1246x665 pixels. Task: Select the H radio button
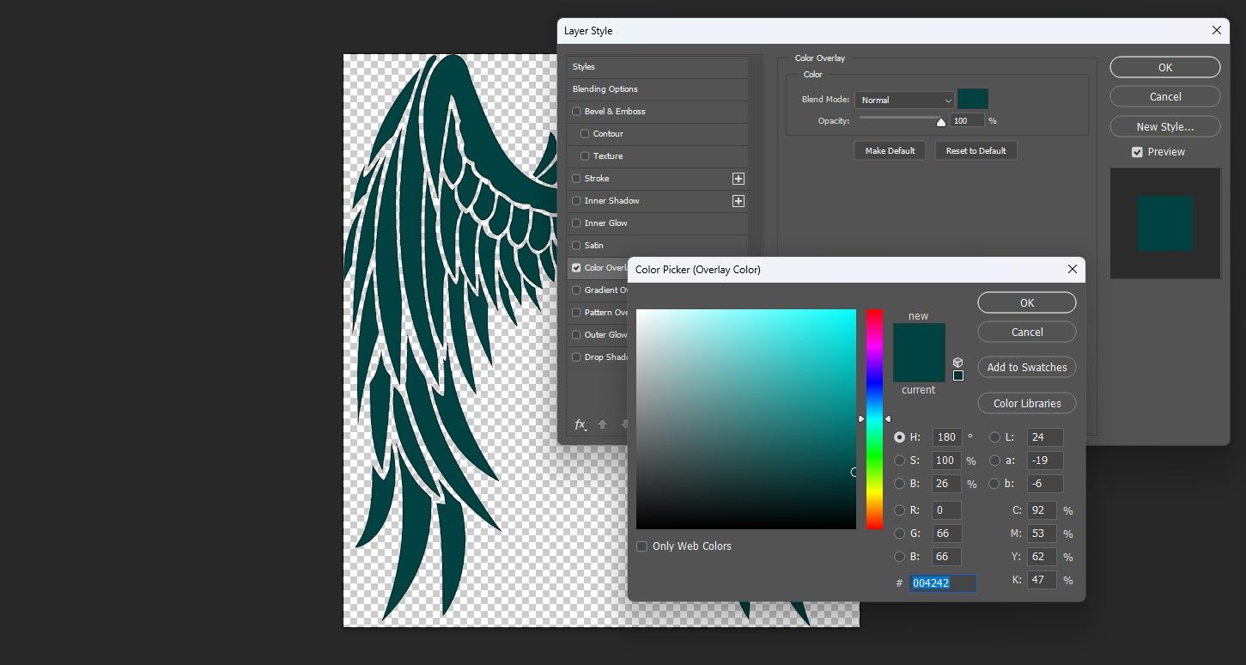(x=900, y=436)
